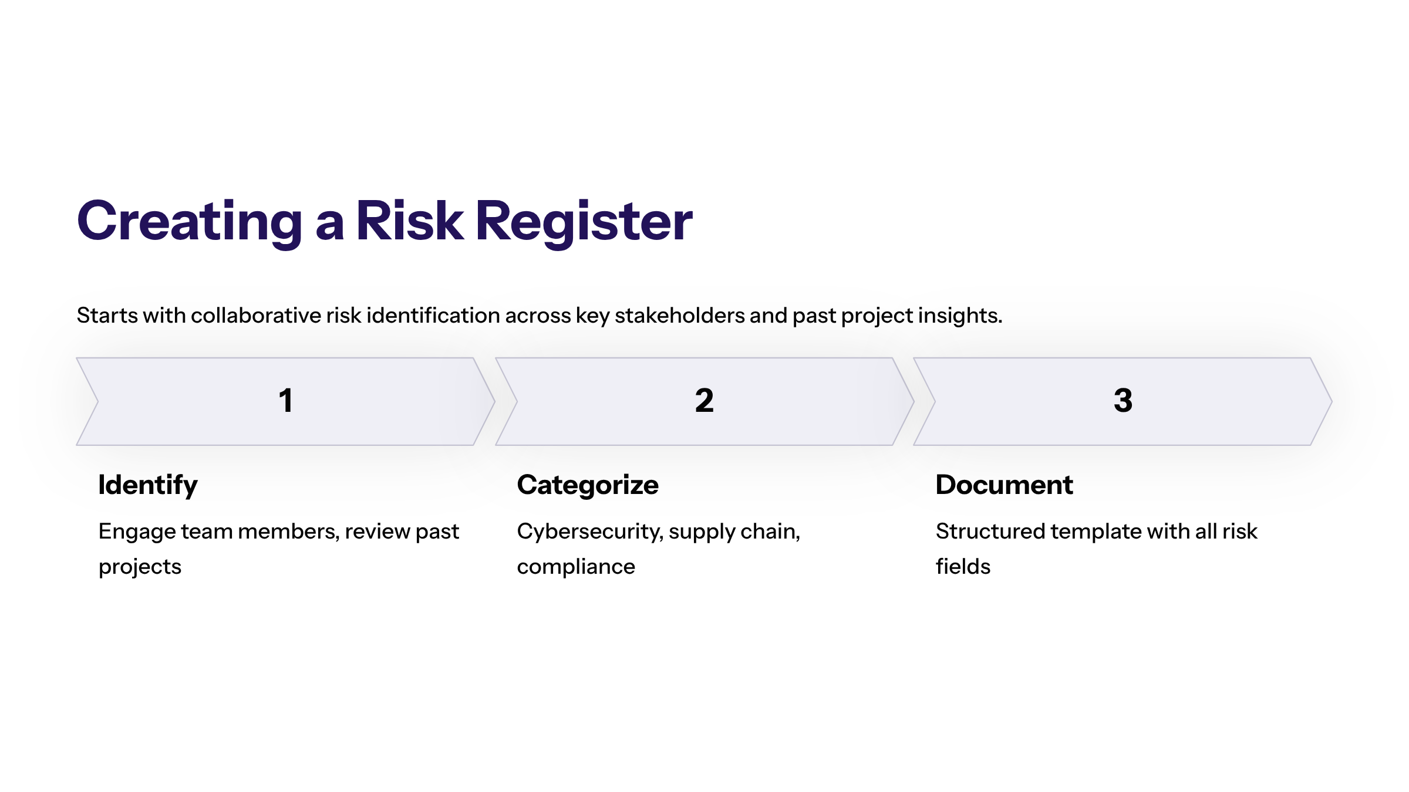Click the 'Cybersecurity, supply chain' description text
Screen dimensions: 1409x792
click(658, 532)
